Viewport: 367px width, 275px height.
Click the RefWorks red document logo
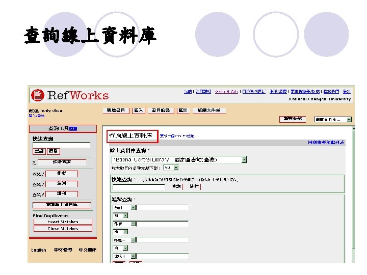[x=37, y=95]
